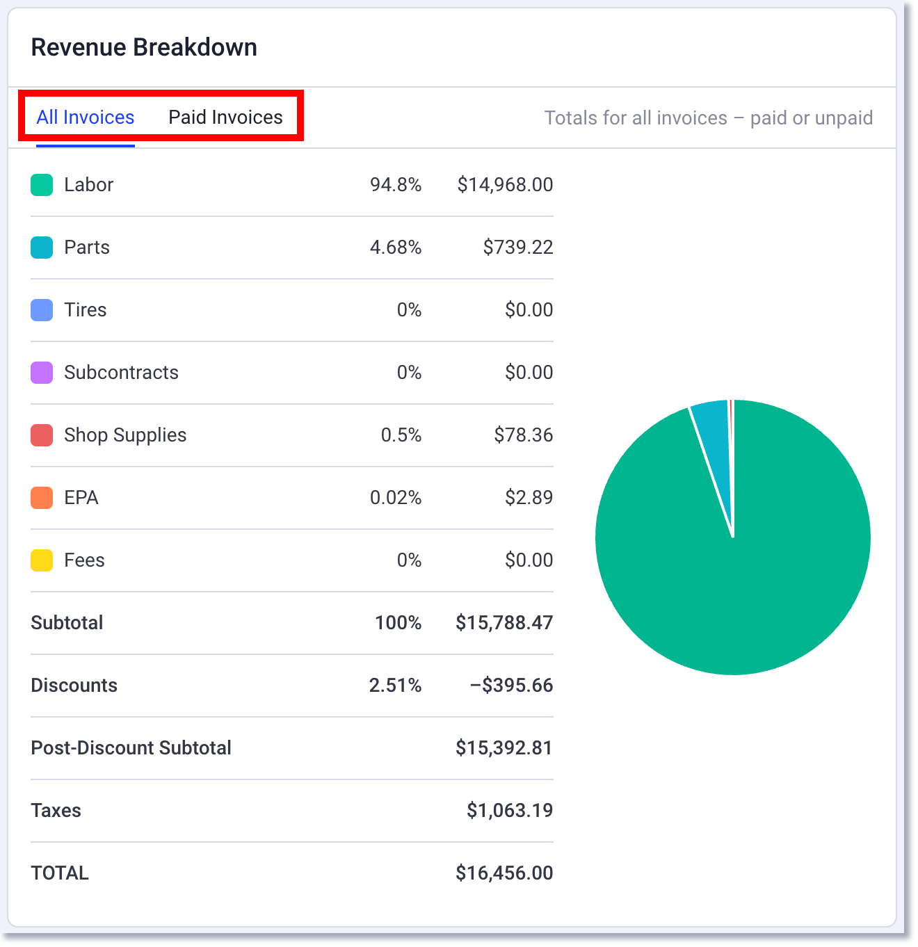Click the totals description text on the right
The height and width of the screenshot is (947, 918).
pyautogui.click(x=708, y=118)
